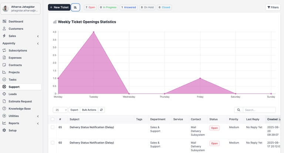Image resolution: width=284 pixels, height=153 pixels.
Task: Click the Dashboard sidebar icon
Action: coord(4,21)
